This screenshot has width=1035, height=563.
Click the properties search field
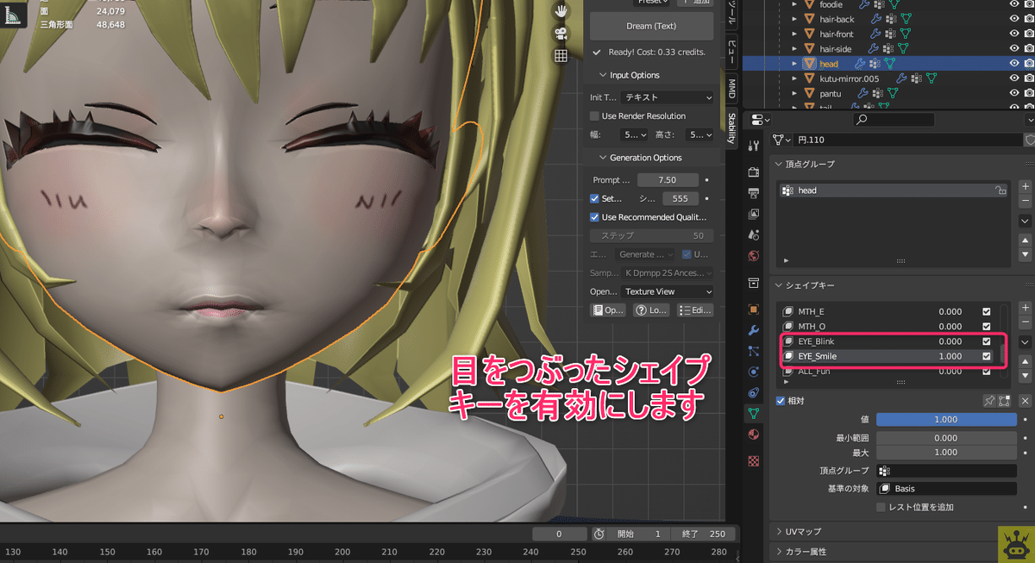(894, 120)
